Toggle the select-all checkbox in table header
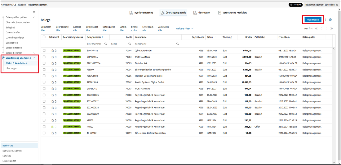Image resolution: width=341 pixels, height=165 pixels. (x=44, y=37)
